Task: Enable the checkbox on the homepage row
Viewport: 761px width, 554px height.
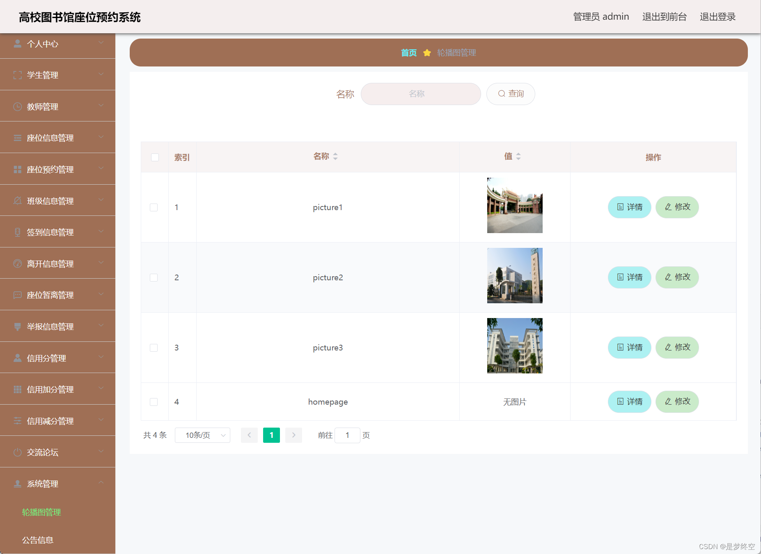Action: pyautogui.click(x=154, y=402)
